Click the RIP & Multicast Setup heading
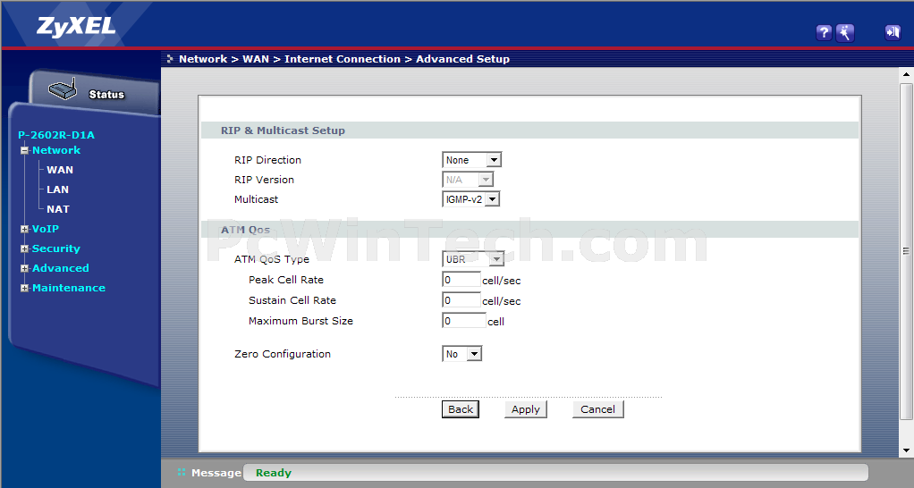914x488 pixels. (x=283, y=130)
